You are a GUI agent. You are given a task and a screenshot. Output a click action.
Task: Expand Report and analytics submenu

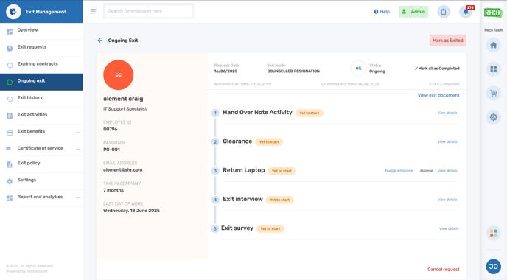coord(77,197)
